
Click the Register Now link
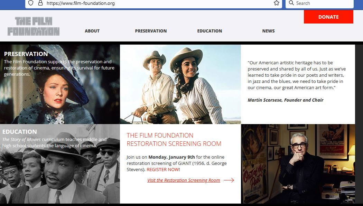coord(163,170)
